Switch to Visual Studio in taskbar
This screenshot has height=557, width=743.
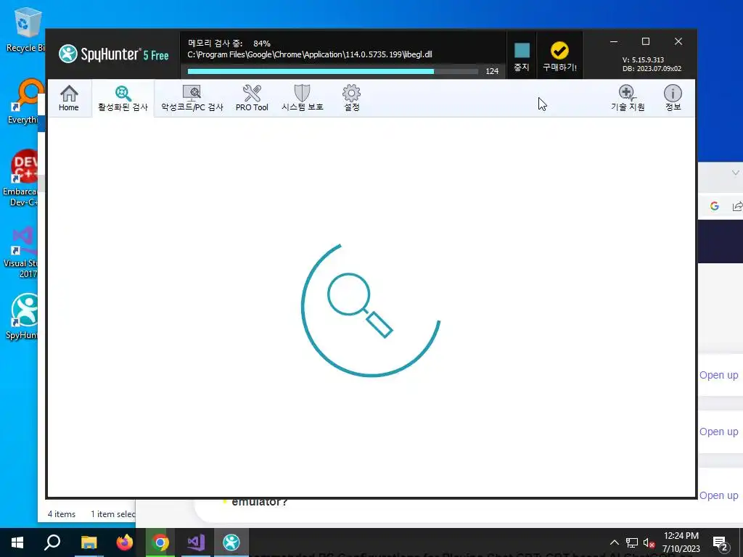point(196,542)
